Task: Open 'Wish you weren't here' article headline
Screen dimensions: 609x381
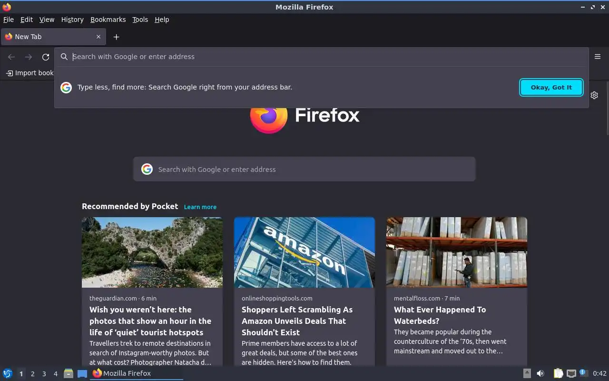Action: (x=150, y=321)
